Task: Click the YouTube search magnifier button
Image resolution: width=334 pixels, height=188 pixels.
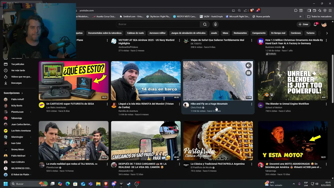Action: (205, 24)
